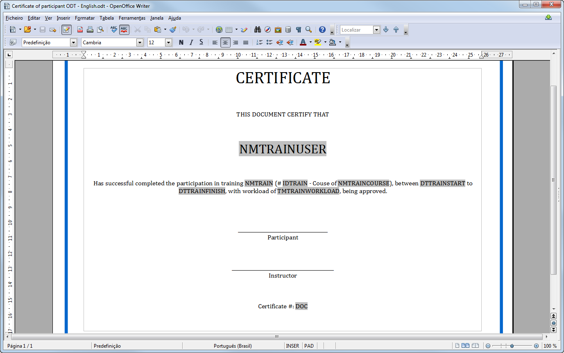Open the Ferramentas menu
The image size is (564, 353).
coord(132,18)
